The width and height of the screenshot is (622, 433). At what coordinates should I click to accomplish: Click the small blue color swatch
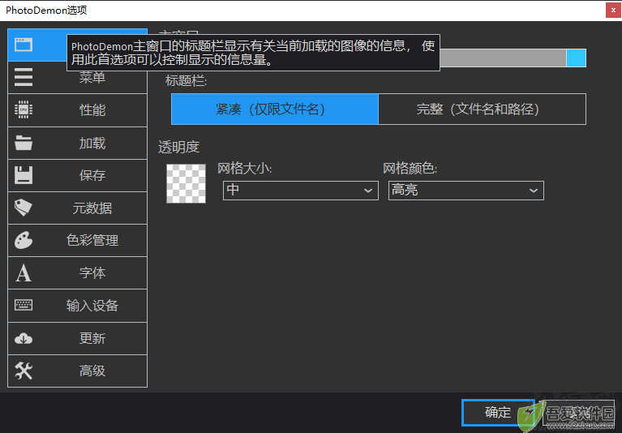click(x=577, y=58)
